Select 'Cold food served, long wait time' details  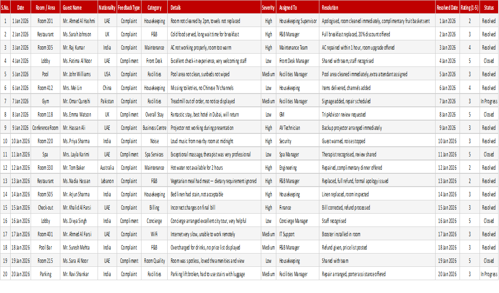coord(214,35)
